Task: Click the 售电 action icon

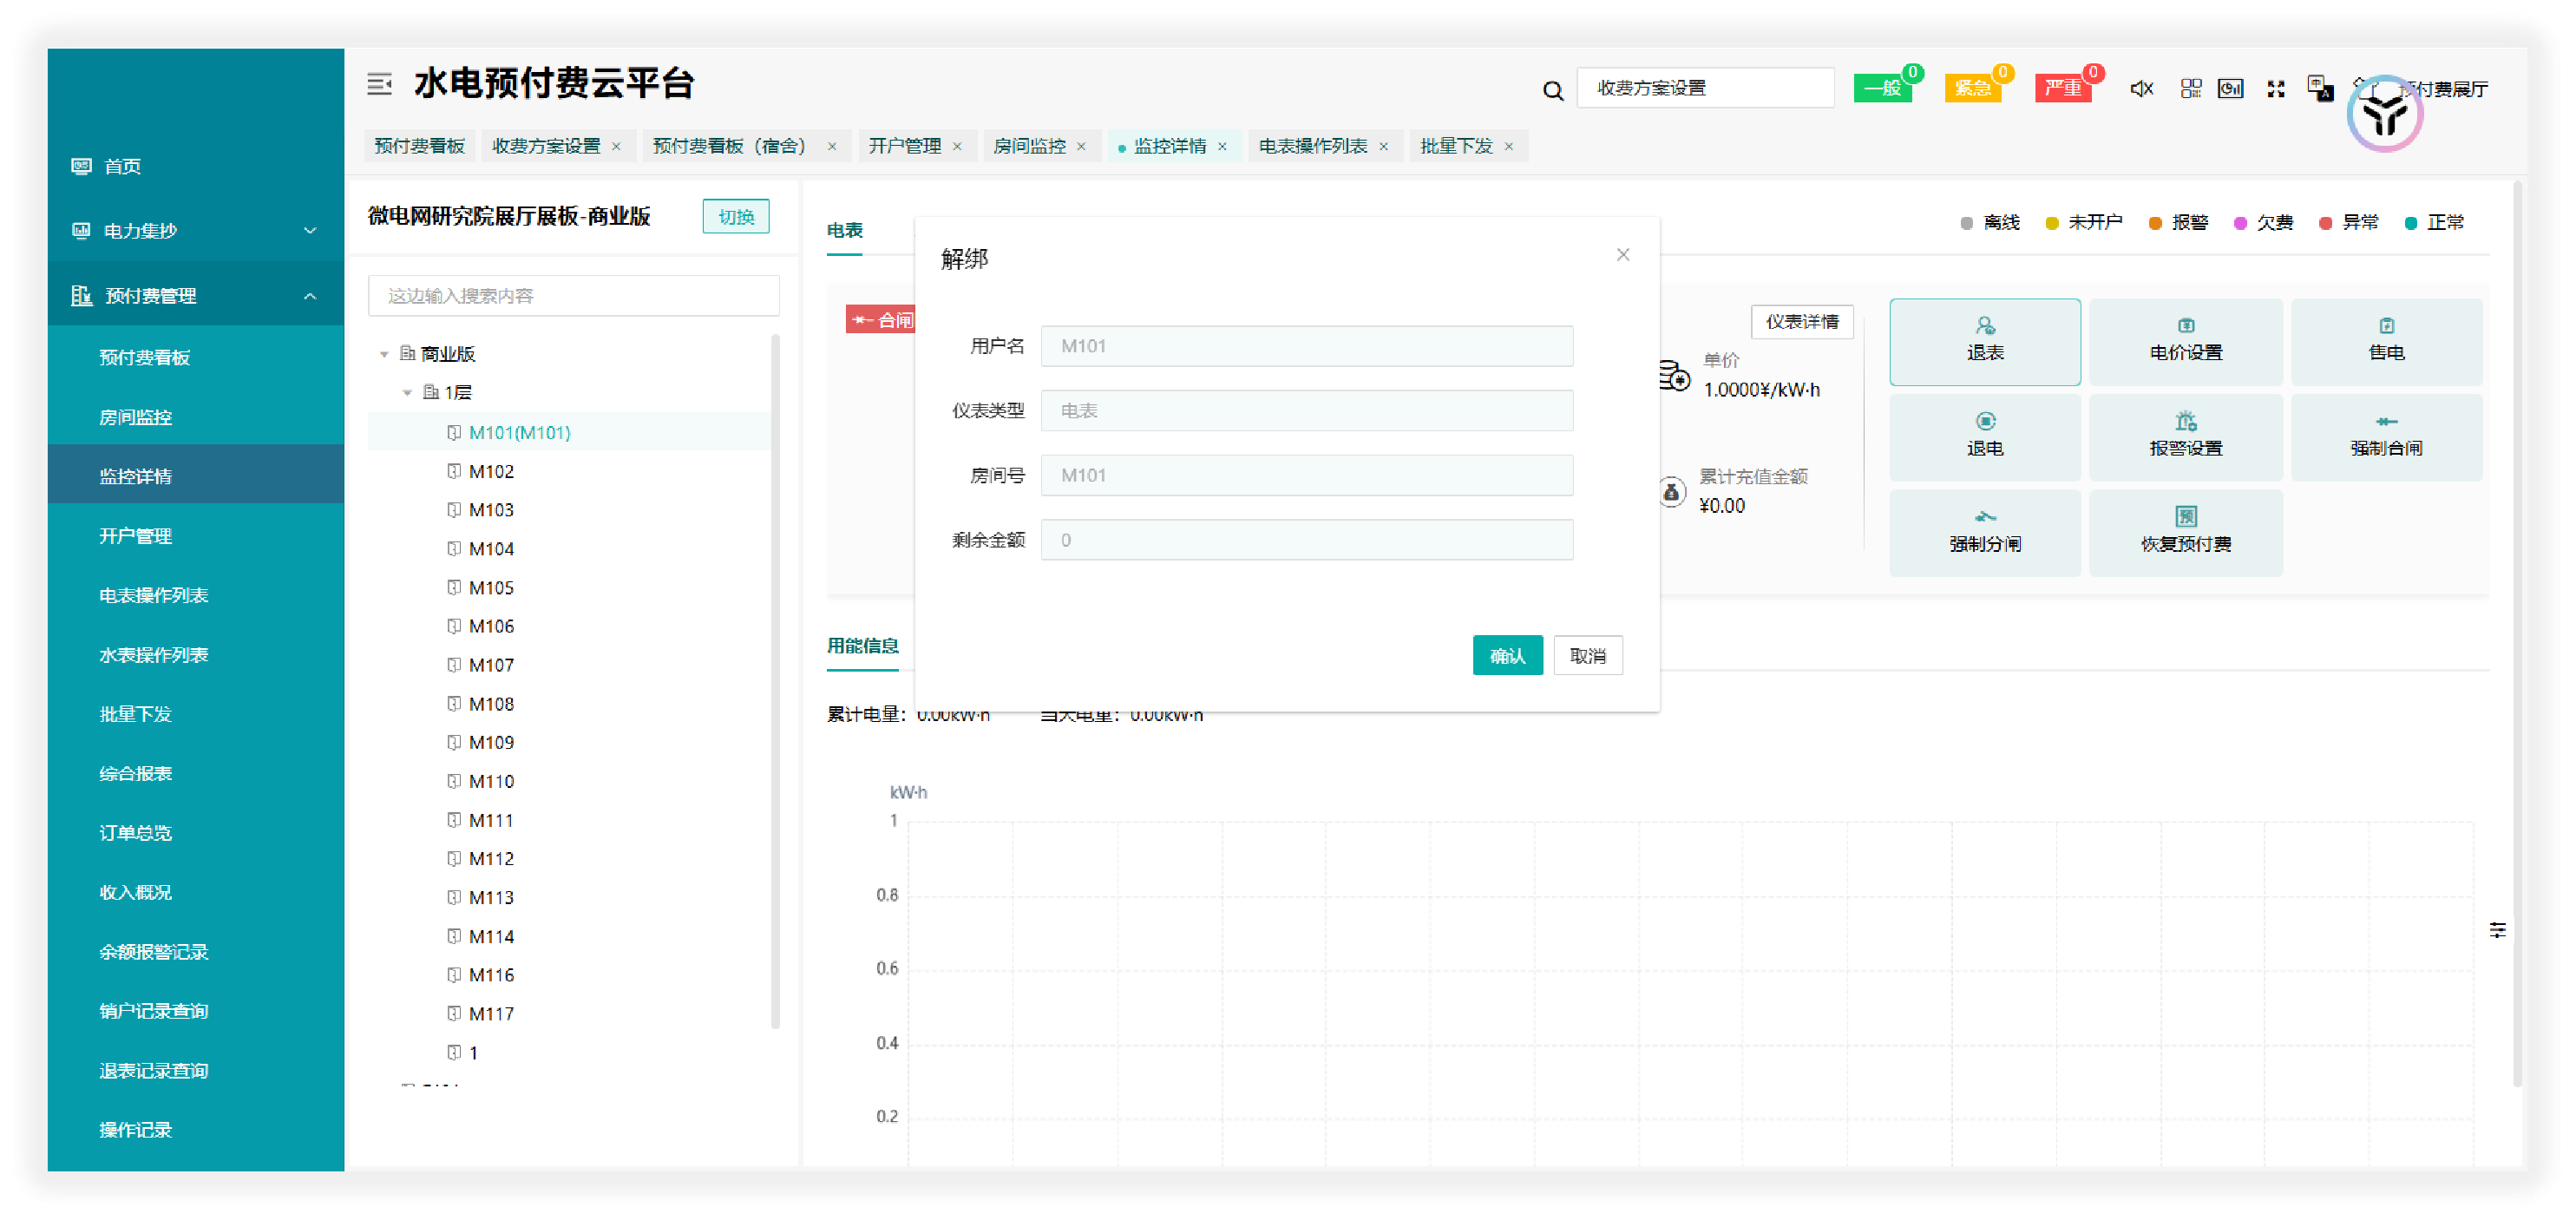Action: 2387,341
